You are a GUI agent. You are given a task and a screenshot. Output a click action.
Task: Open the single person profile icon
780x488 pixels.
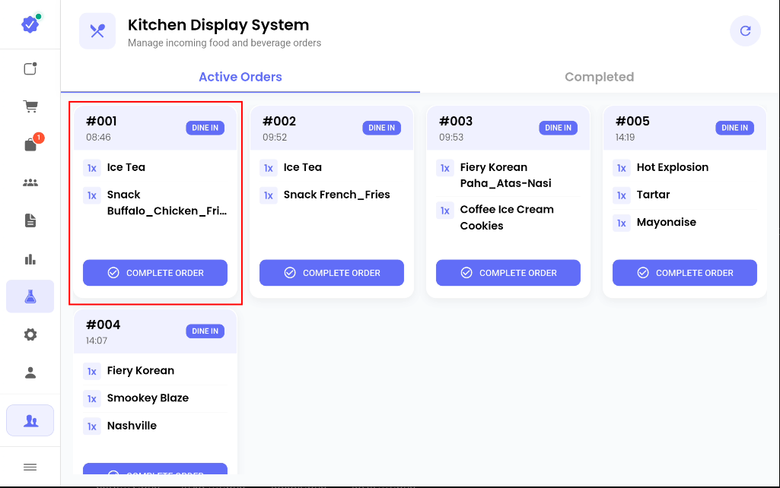point(30,372)
